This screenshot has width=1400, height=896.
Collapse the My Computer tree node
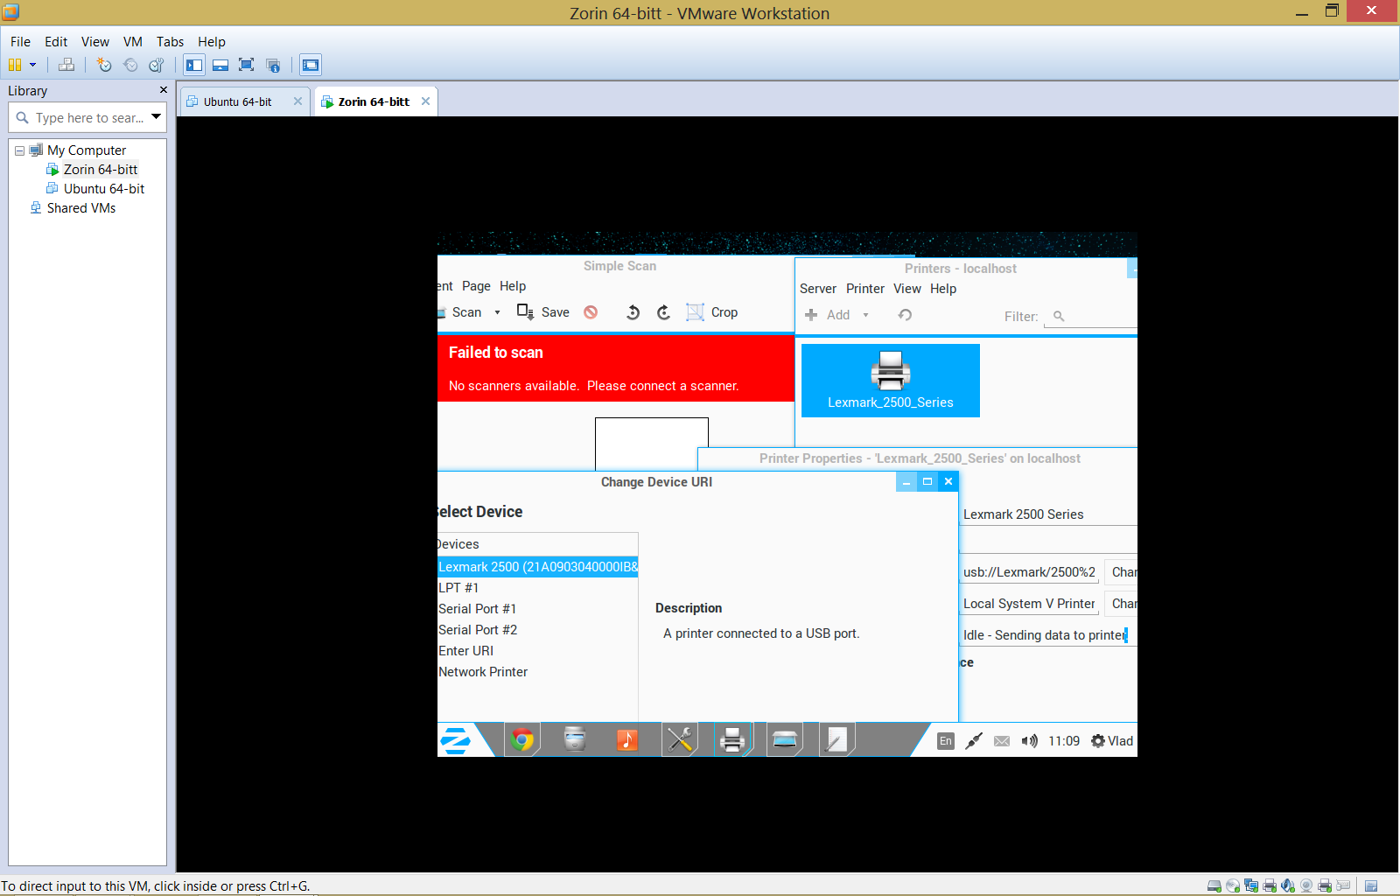click(x=19, y=150)
